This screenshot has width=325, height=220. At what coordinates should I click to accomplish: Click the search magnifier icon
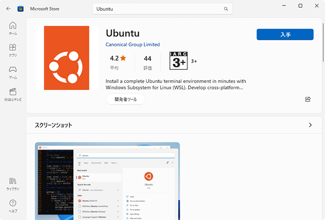(226, 9)
